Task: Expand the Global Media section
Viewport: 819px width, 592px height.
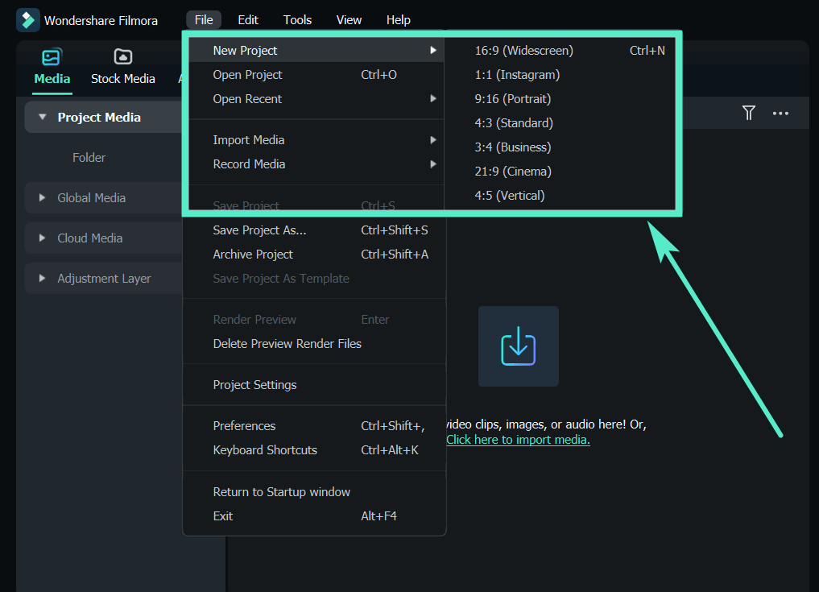Action: pyautogui.click(x=43, y=197)
